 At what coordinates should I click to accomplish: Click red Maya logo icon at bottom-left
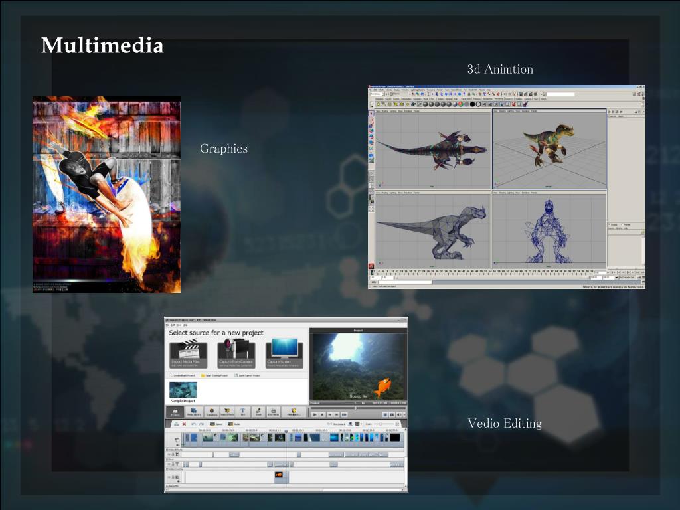click(371, 266)
